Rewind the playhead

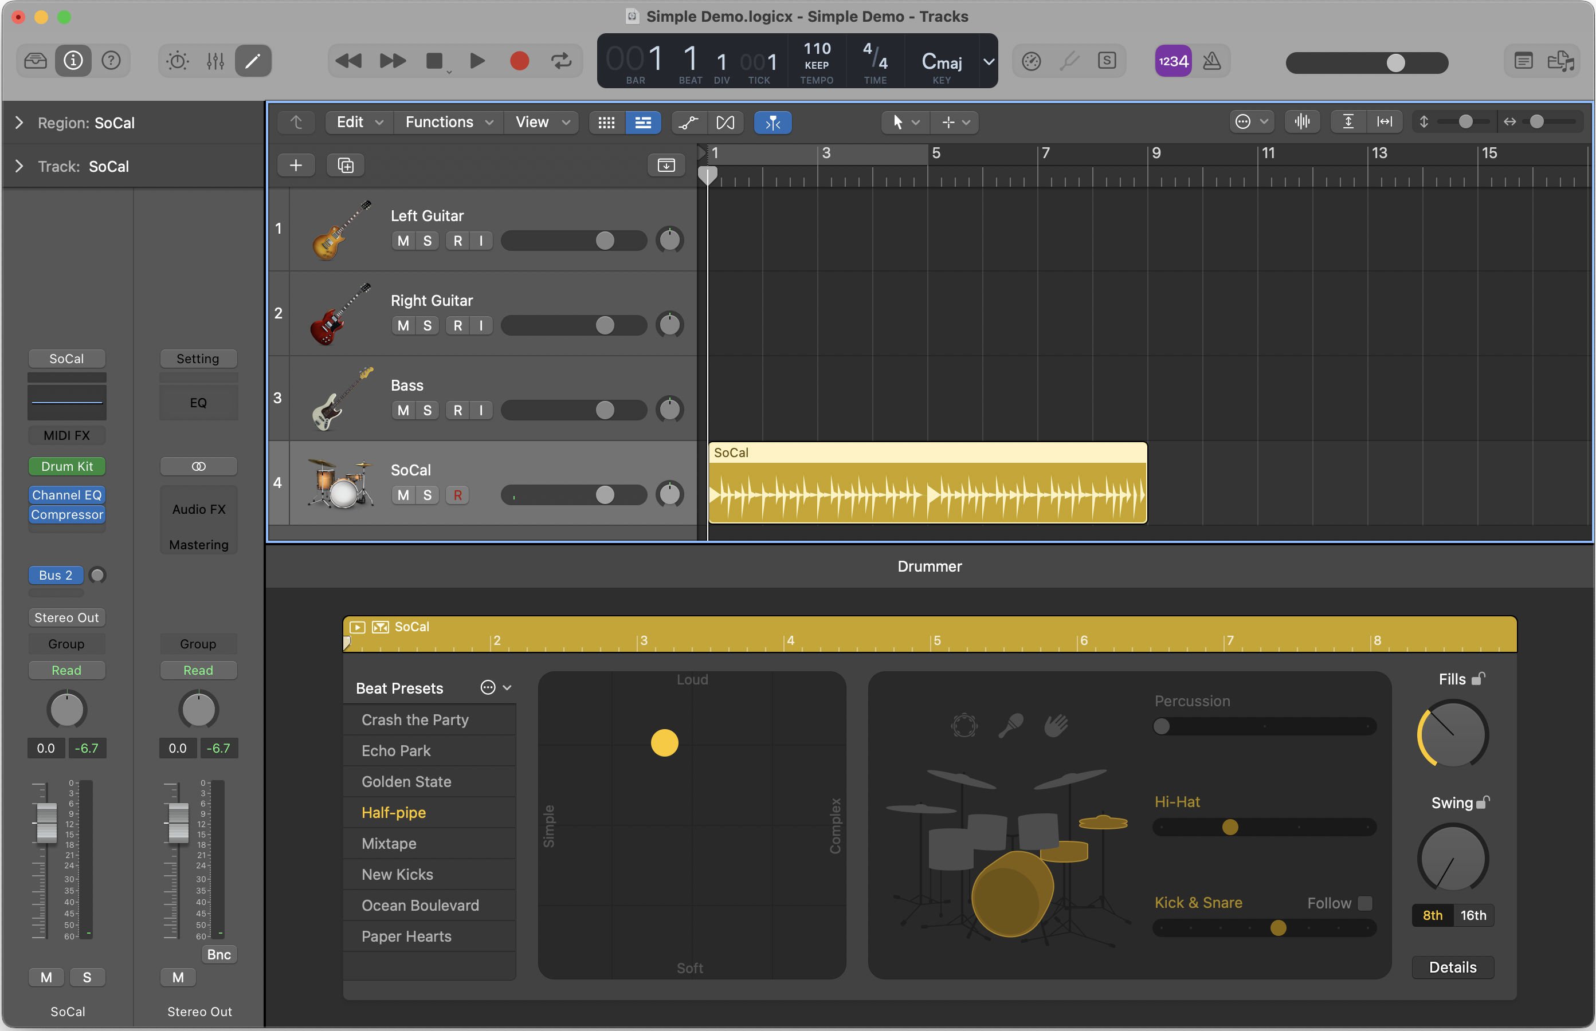tap(348, 61)
